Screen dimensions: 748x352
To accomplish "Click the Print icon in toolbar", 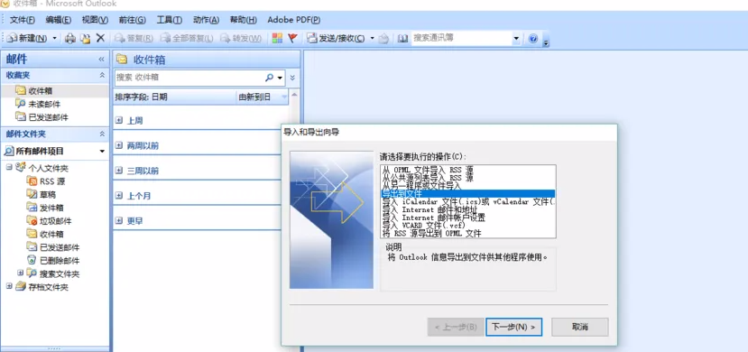I will coord(70,38).
